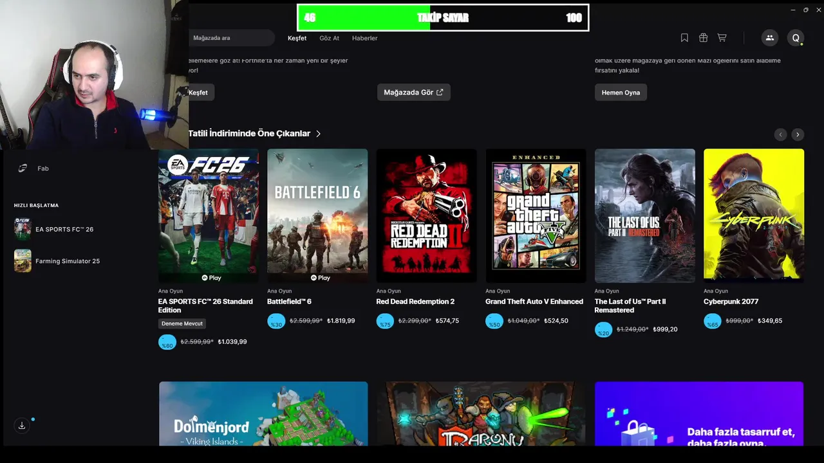824x463 pixels.
Task: Click the EA Play label on FC 26 cover
Action: coord(211,278)
